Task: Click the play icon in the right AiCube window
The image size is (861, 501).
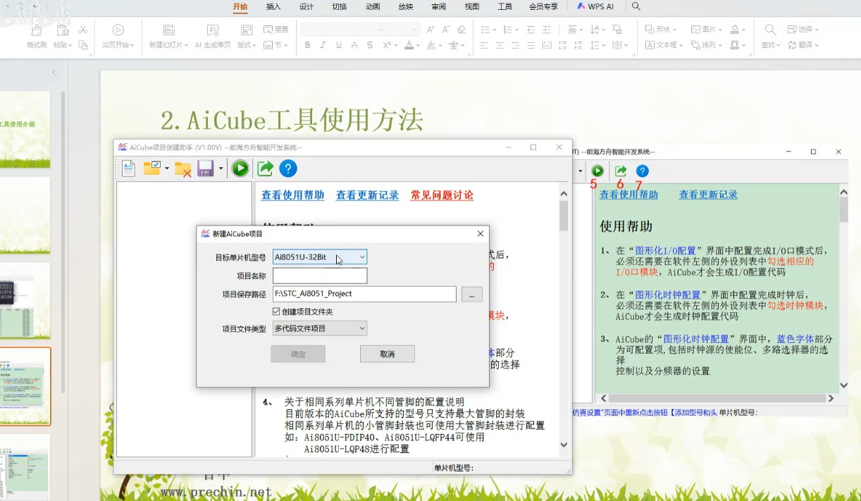Action: coord(596,171)
